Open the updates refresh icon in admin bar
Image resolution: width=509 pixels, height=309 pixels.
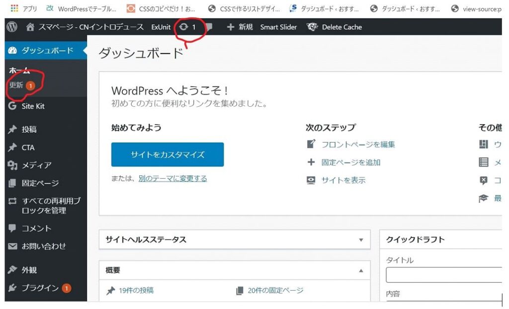pos(184,27)
